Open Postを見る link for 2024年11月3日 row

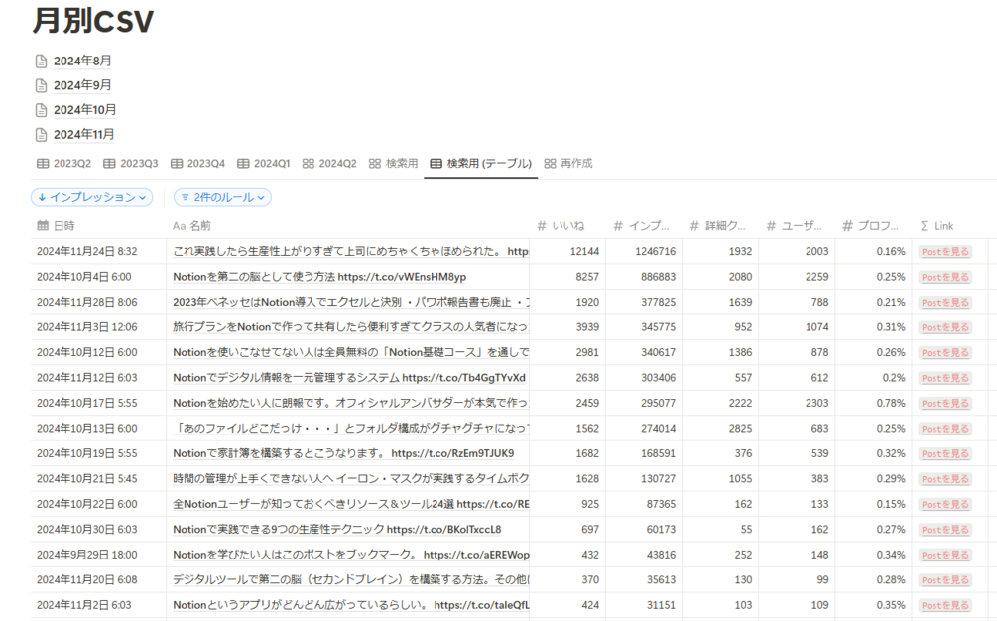click(945, 327)
